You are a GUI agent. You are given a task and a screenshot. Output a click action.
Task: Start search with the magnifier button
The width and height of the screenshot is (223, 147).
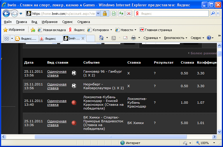click(213, 14)
